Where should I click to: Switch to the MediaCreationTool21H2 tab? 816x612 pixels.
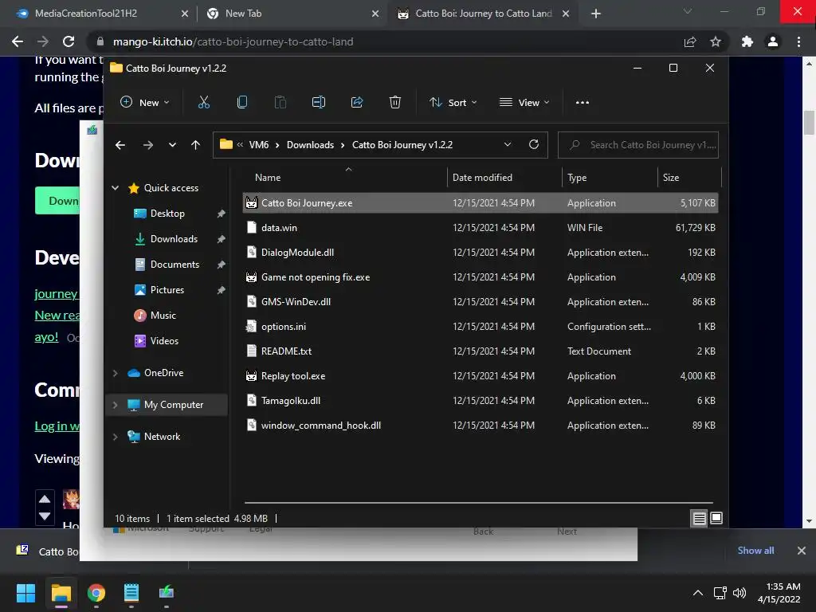99,14
